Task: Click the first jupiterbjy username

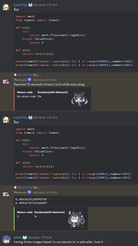Action: coord(21,5)
